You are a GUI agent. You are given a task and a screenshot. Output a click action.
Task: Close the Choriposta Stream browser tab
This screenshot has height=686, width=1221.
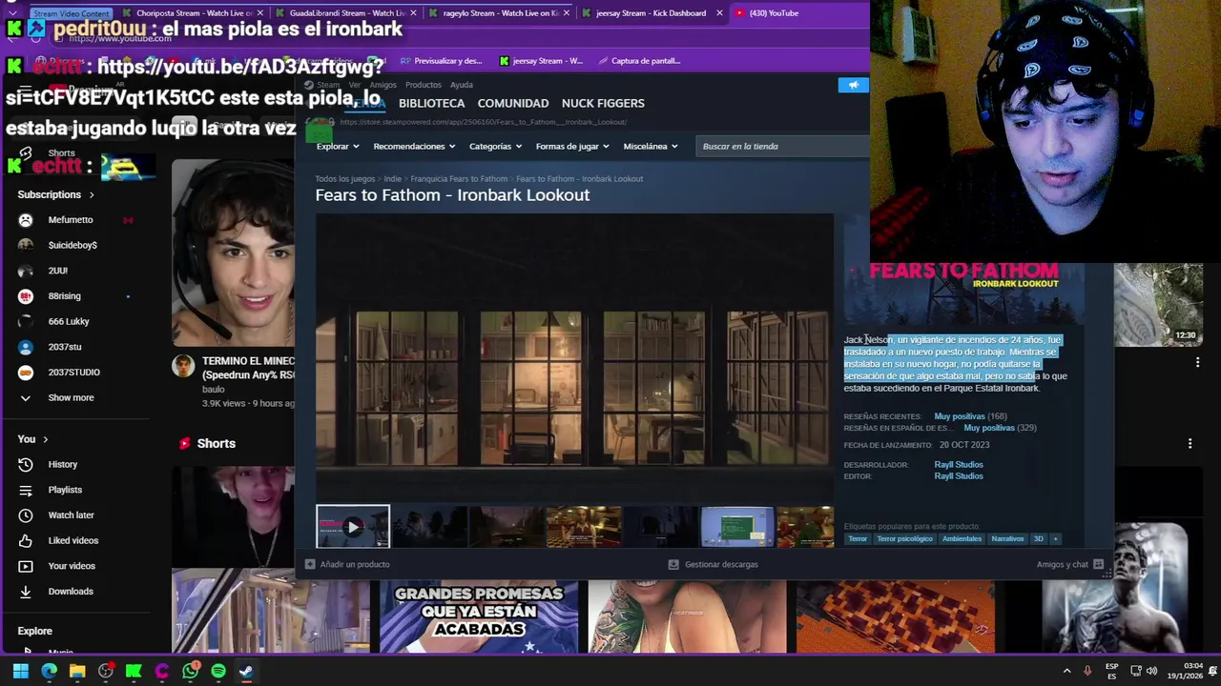[x=259, y=13]
